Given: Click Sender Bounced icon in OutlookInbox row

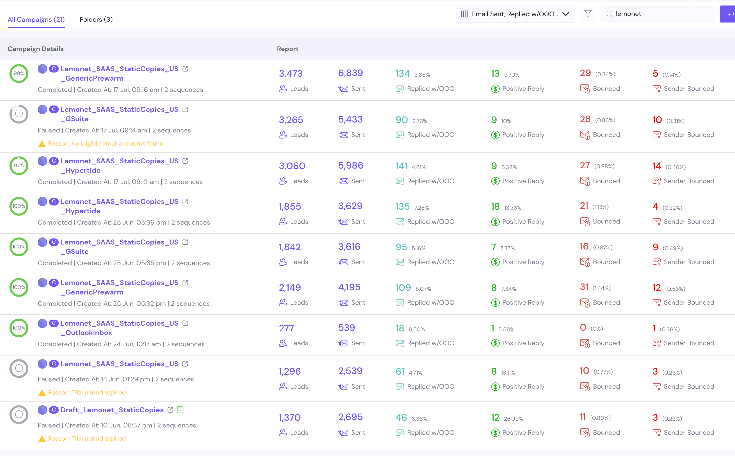Looking at the screenshot, I should 656,343.
